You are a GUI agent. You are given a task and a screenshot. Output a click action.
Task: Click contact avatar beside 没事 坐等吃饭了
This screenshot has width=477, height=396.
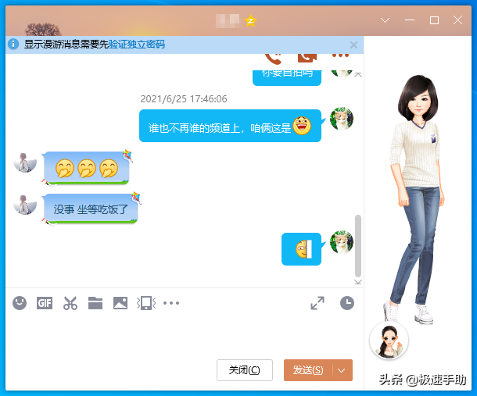pos(25,205)
